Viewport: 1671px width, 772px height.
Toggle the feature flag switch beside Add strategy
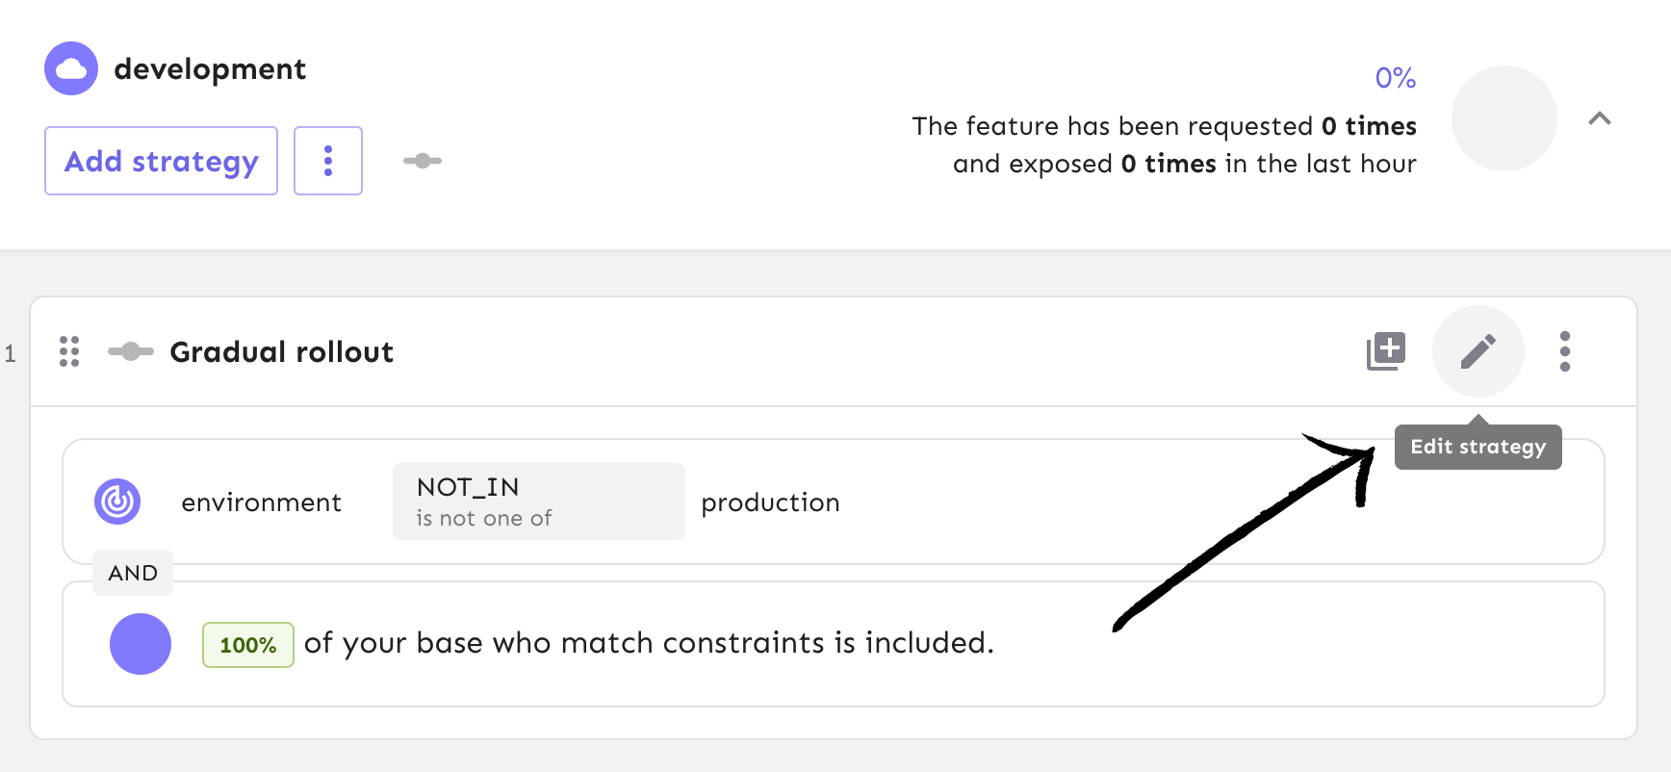point(421,161)
